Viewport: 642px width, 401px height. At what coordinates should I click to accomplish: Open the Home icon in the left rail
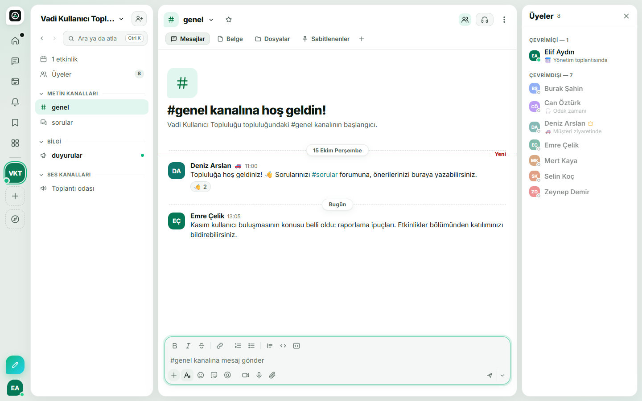tap(15, 41)
